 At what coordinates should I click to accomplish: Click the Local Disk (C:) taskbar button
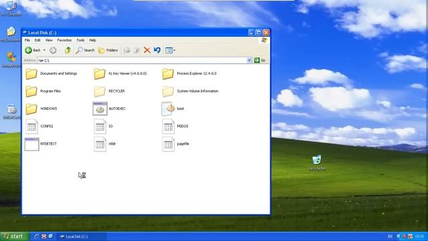[x=82, y=236]
